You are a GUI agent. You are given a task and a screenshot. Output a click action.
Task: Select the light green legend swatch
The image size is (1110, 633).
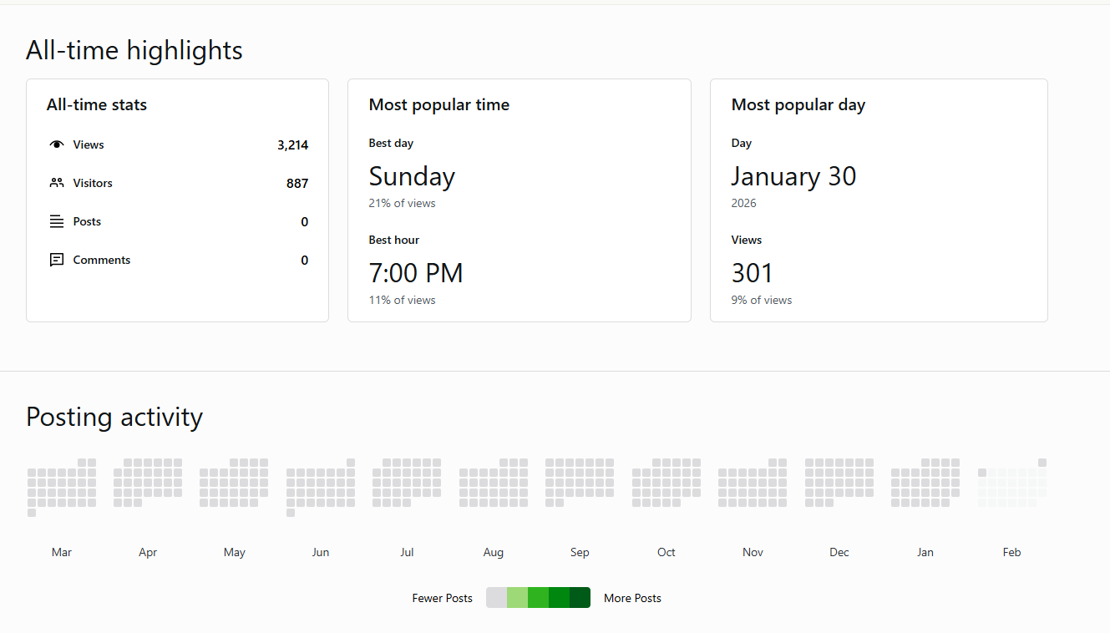517,598
